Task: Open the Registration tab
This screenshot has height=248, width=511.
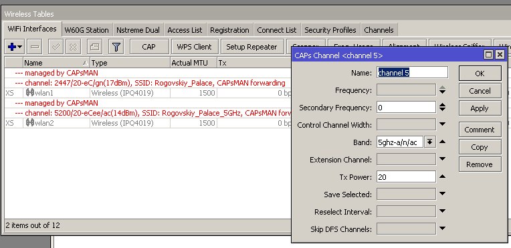Action: tap(229, 30)
